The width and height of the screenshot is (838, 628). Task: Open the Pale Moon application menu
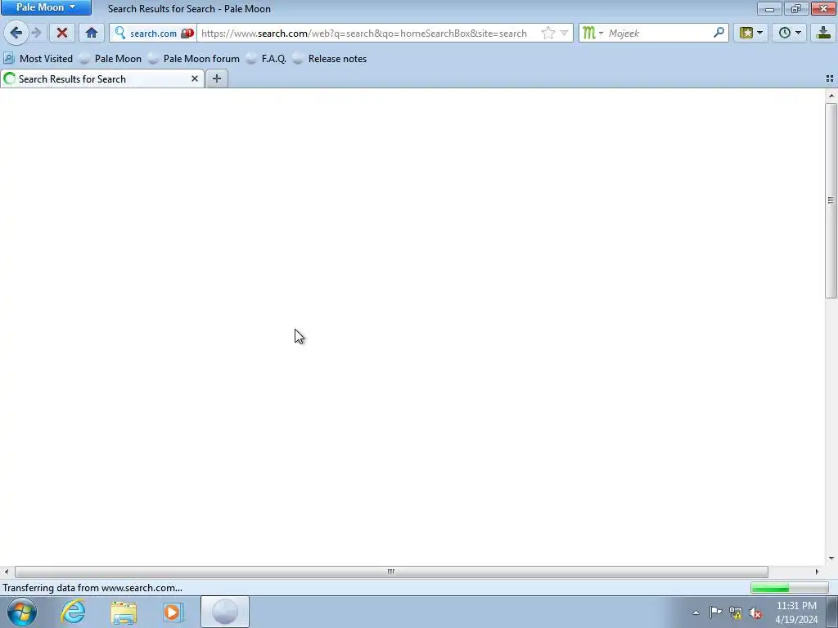click(x=46, y=7)
